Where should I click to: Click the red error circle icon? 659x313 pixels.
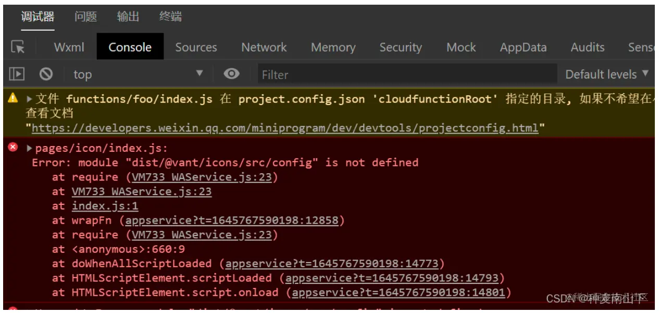point(13,148)
